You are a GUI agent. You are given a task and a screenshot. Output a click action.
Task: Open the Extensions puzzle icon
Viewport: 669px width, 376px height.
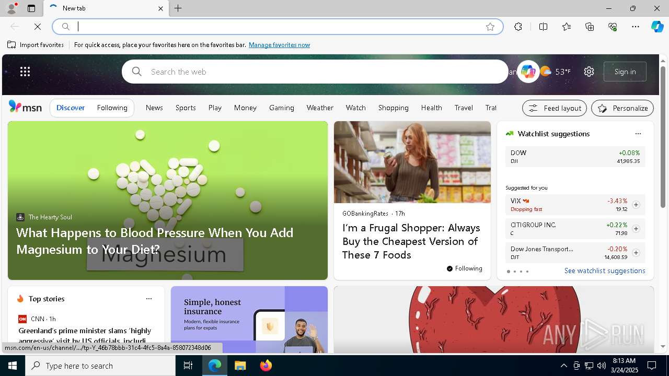518,27
